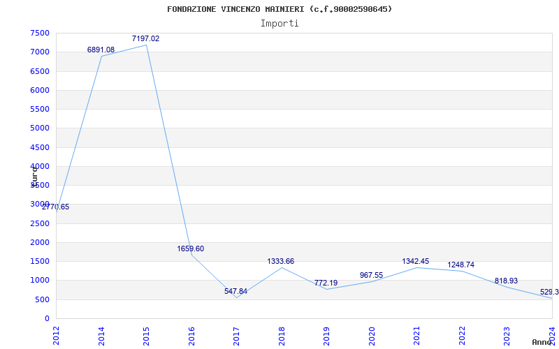Image resolution: width=559 pixels, height=349 pixels.
Task: Click x-axis year 2023
Action: coord(507,336)
